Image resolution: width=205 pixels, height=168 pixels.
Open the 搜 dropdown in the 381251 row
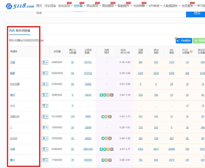pyautogui.click(x=45, y=62)
